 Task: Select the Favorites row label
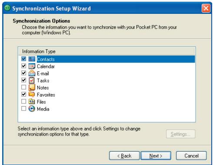coord(46,95)
